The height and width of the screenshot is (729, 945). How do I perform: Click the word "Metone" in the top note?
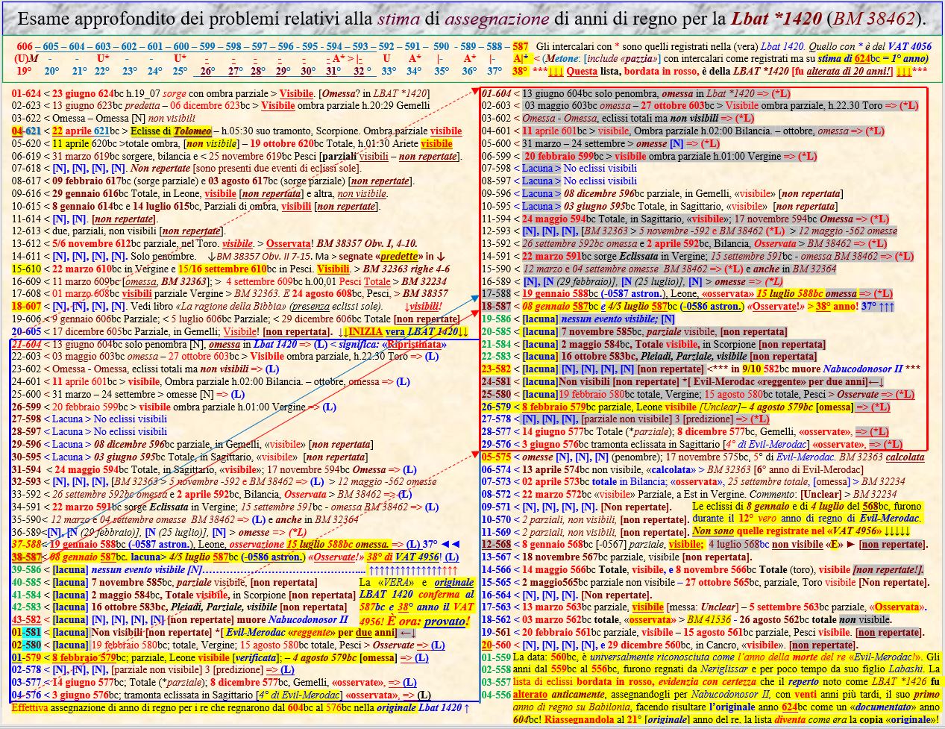[561, 58]
